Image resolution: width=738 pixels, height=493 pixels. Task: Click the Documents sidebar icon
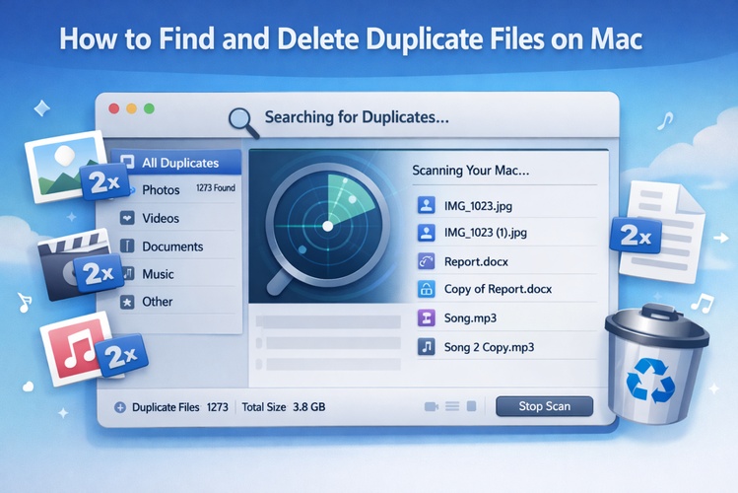[127, 246]
